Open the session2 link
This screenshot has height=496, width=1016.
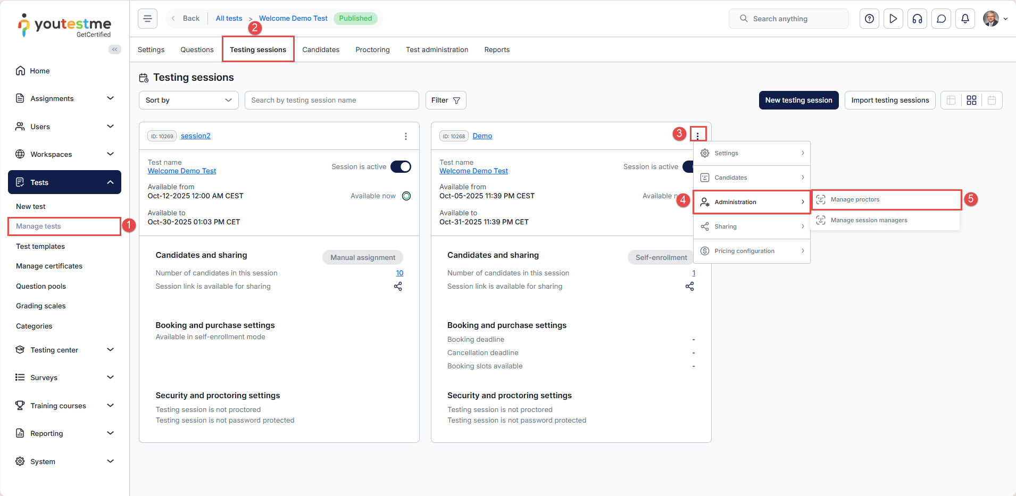tap(195, 136)
